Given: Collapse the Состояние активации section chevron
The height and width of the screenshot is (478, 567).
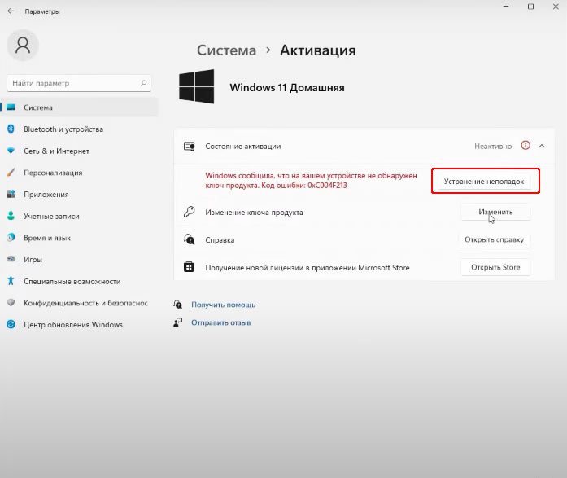Looking at the screenshot, I should click(542, 146).
